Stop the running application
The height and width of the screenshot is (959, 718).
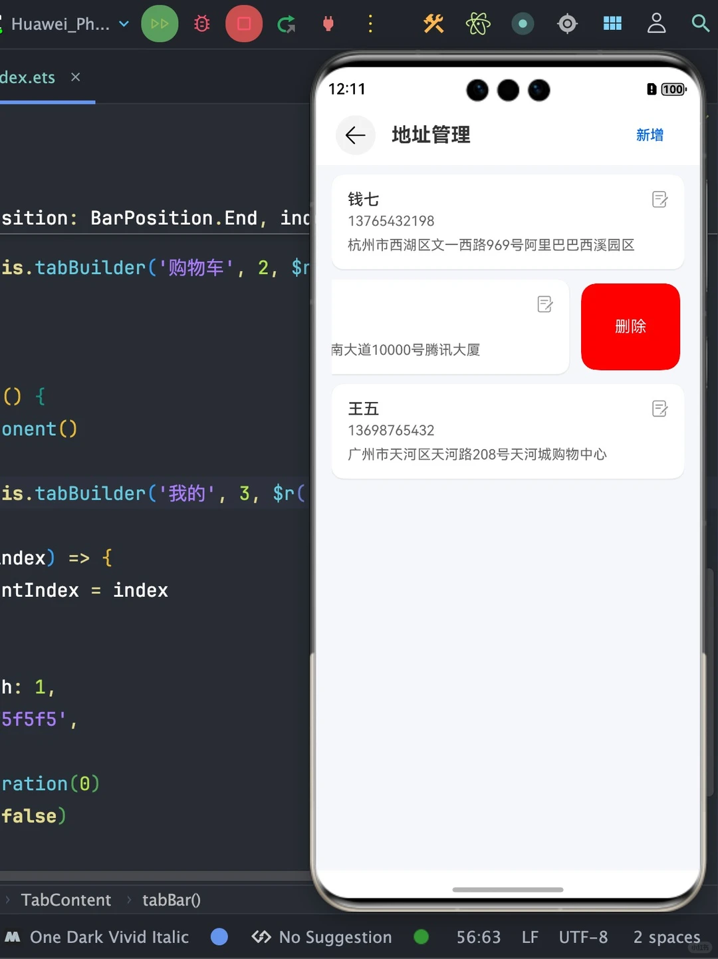pos(243,23)
